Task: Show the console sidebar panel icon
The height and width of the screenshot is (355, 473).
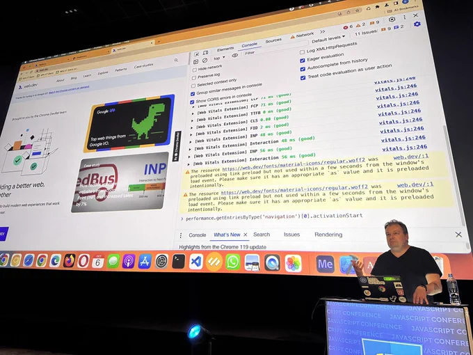Action: click(195, 61)
